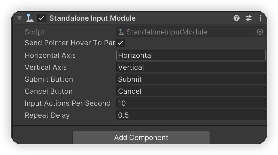Click the Standalone Input Module component icon
This screenshot has height=155, width=278.
(x=30, y=18)
